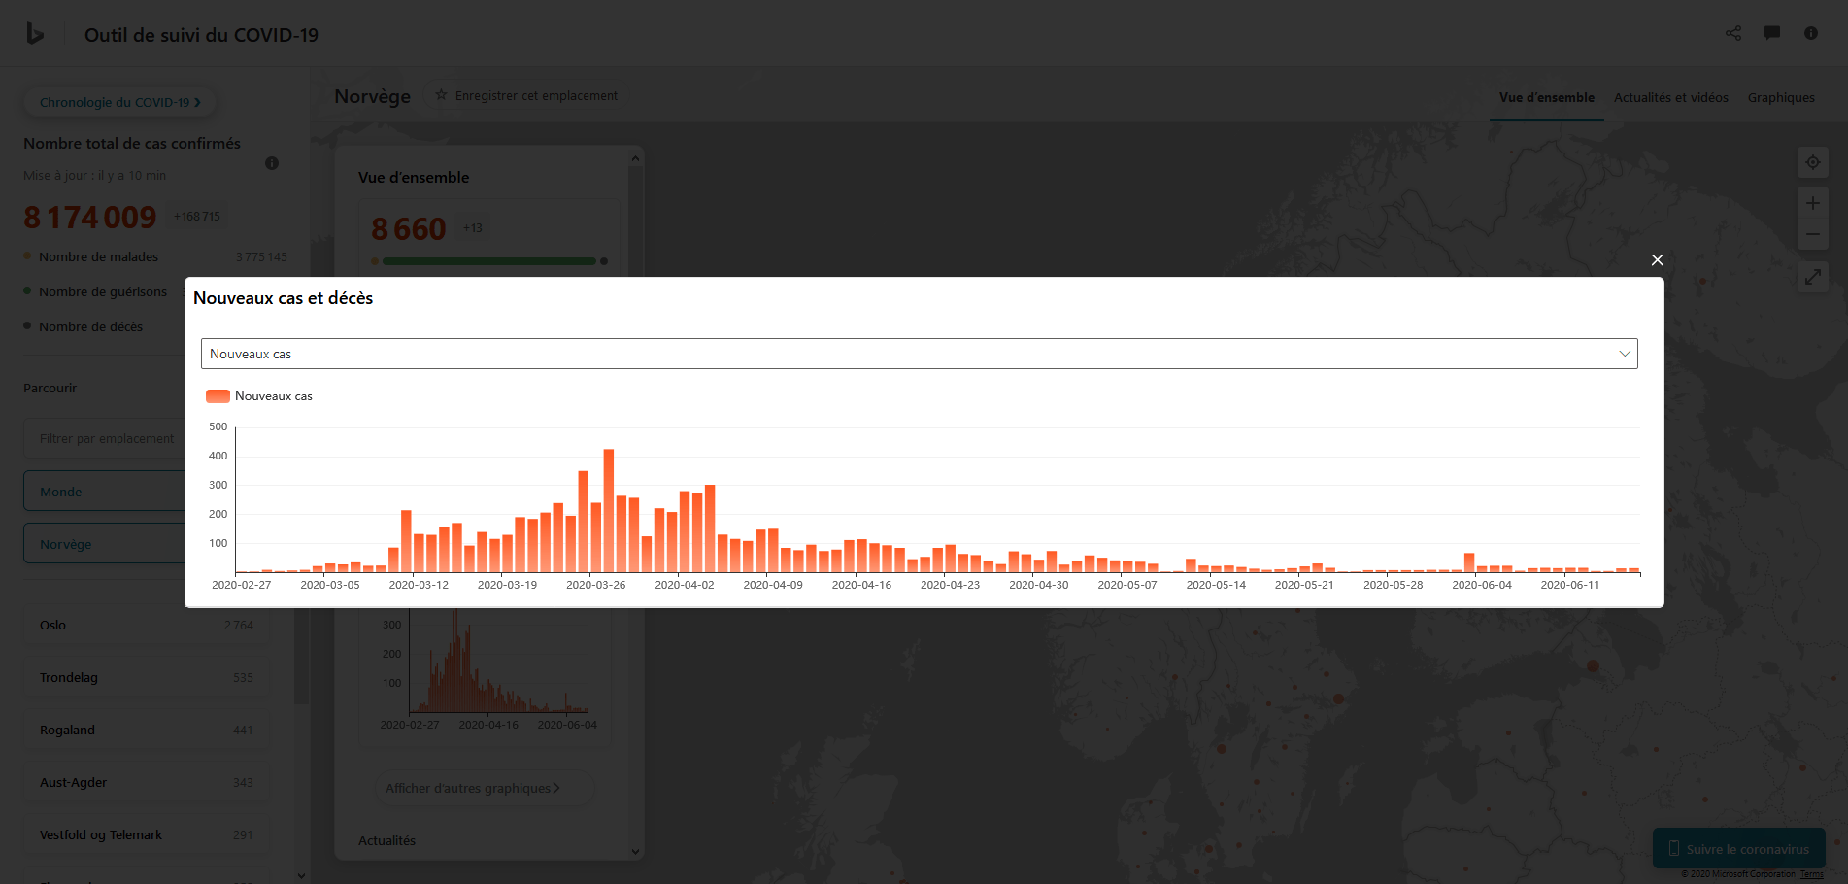Open the feedback chat icon
Viewport: 1848px width, 884px height.
pyautogui.click(x=1772, y=33)
